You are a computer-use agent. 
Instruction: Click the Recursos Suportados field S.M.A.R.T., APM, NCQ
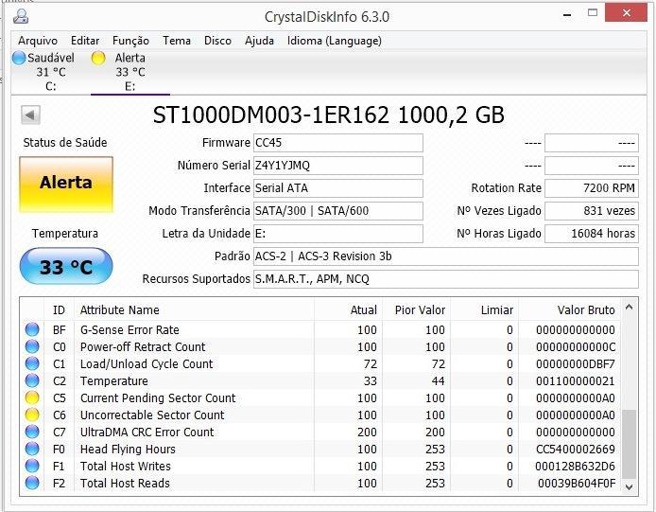tap(446, 279)
